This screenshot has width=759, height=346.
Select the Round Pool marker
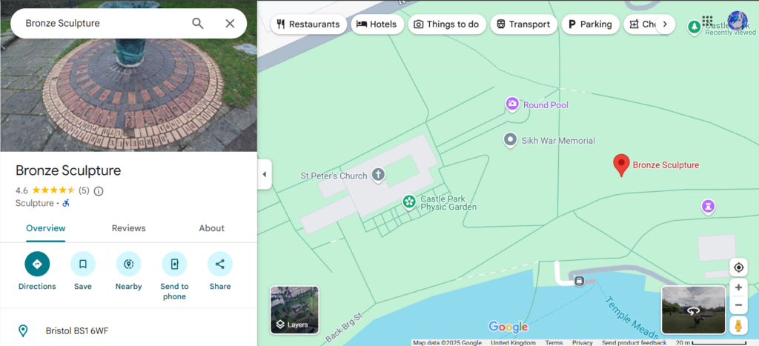pyautogui.click(x=512, y=104)
